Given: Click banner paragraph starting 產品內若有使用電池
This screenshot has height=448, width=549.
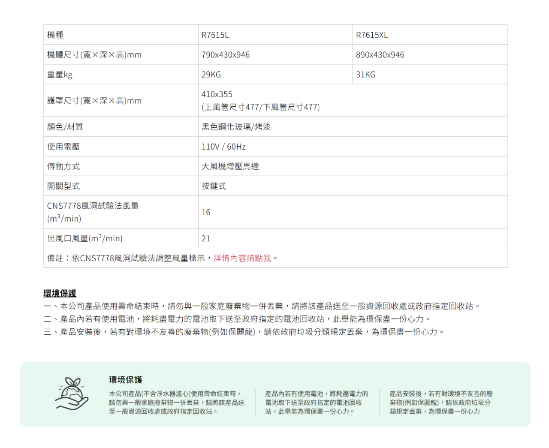Looking at the screenshot, I should pyautogui.click(x=317, y=403).
